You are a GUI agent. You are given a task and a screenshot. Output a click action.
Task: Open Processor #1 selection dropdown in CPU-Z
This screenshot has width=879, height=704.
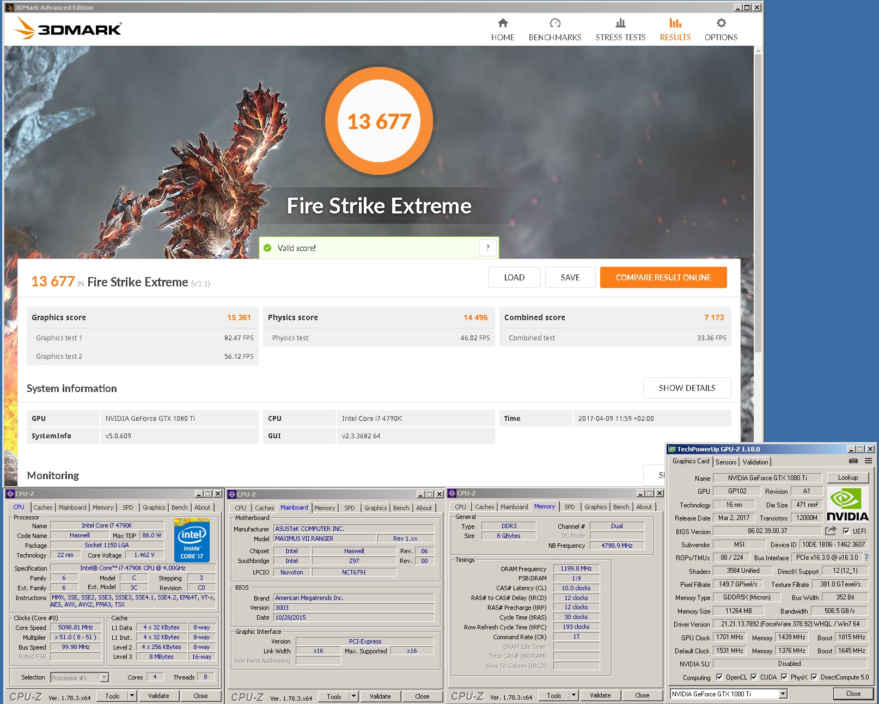tap(104, 677)
